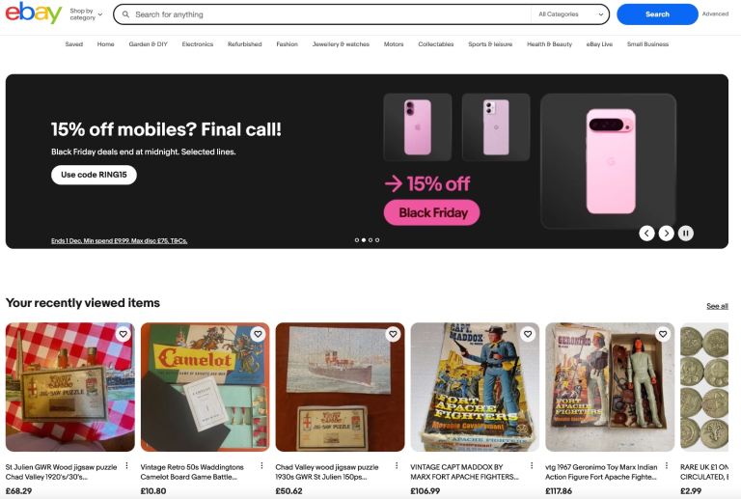741x499 pixels.
Task: Open the All Categories dropdown
Action: click(x=570, y=14)
